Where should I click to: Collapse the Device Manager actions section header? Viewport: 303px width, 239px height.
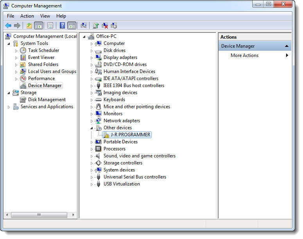click(x=287, y=46)
